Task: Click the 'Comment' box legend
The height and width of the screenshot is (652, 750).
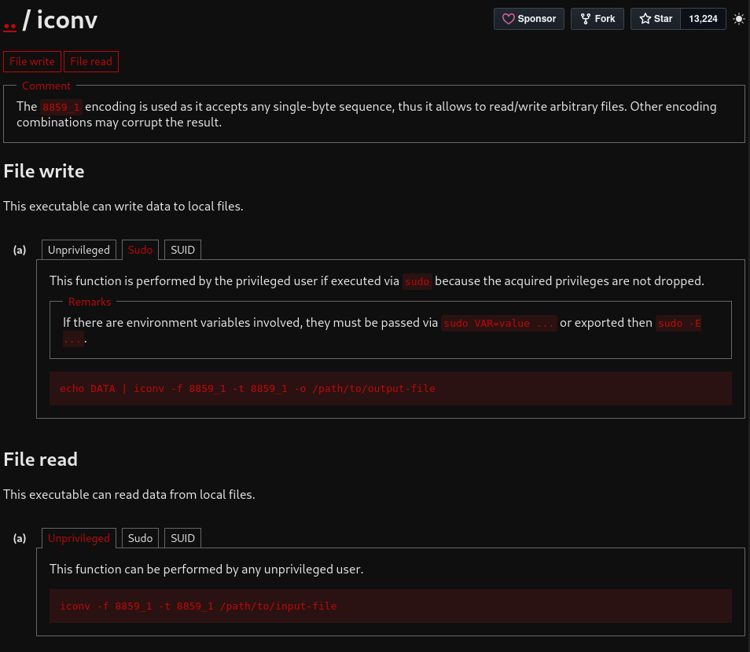Action: tap(46, 86)
